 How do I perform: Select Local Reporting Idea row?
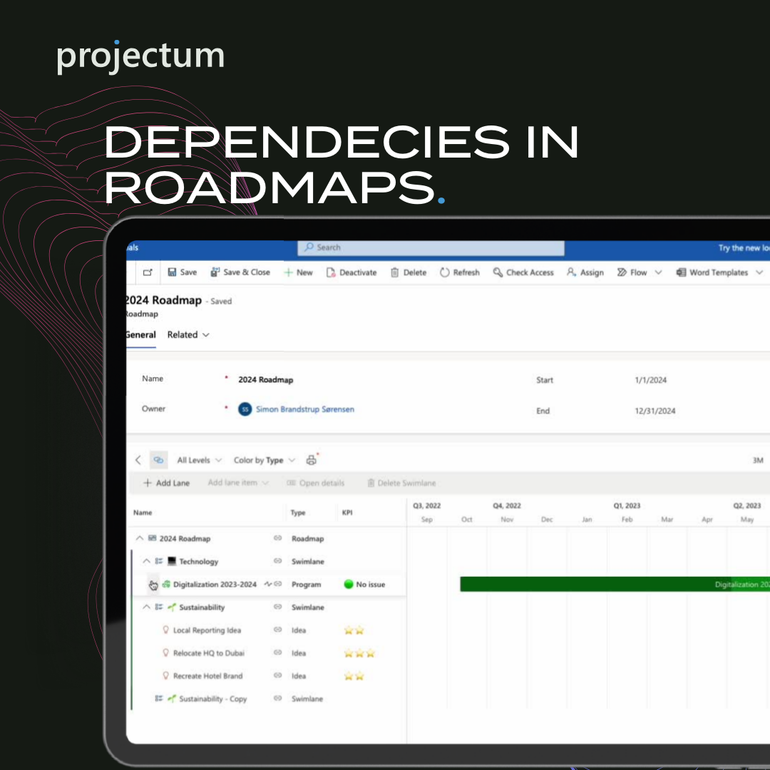click(269, 630)
